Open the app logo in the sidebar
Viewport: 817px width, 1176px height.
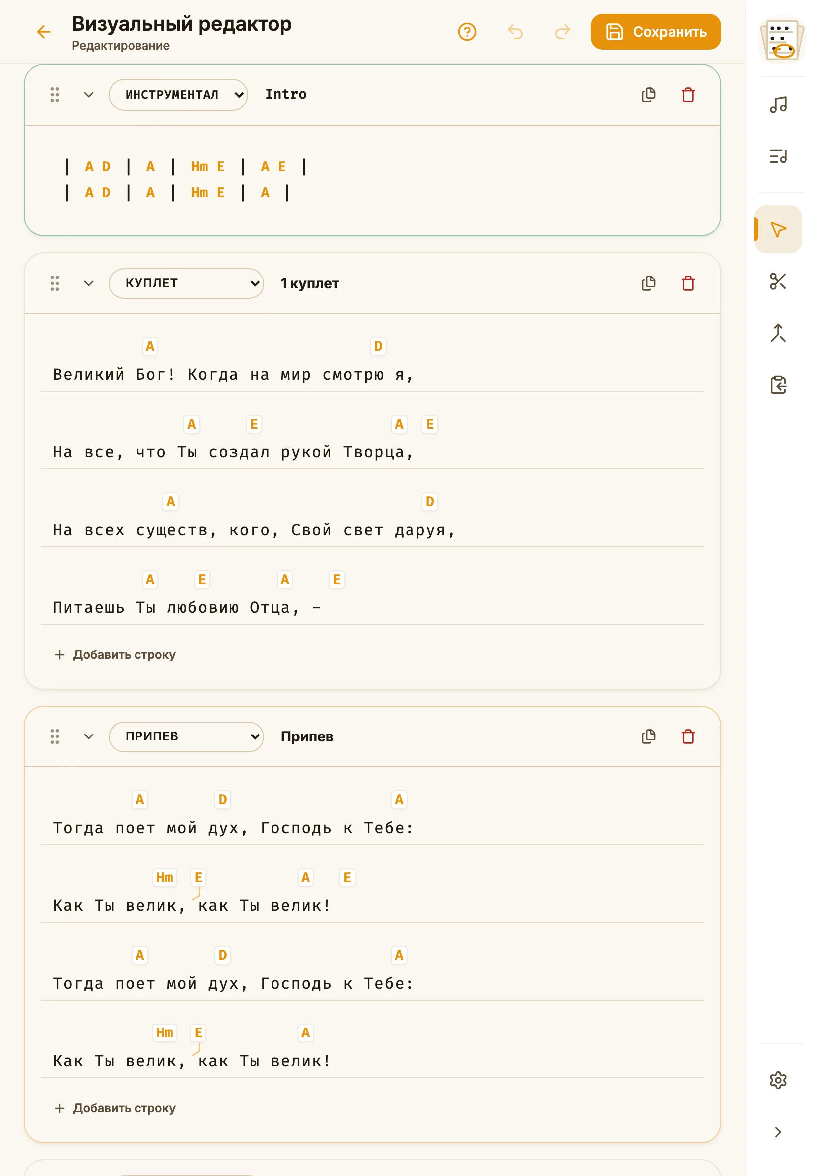(x=782, y=40)
